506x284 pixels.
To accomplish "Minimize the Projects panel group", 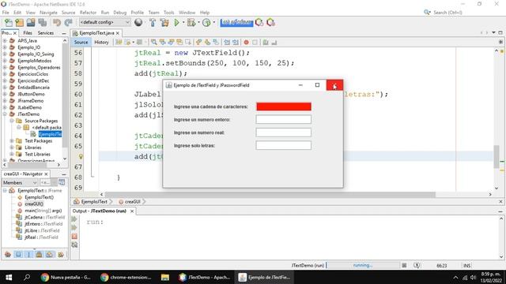I will tap(64, 33).
